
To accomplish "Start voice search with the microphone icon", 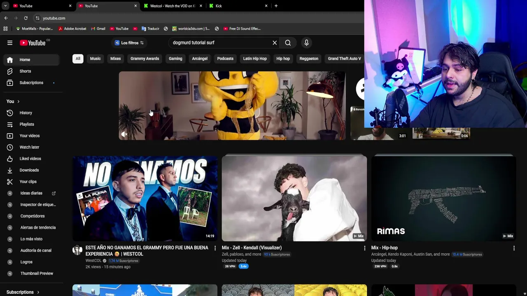I will 306,43.
